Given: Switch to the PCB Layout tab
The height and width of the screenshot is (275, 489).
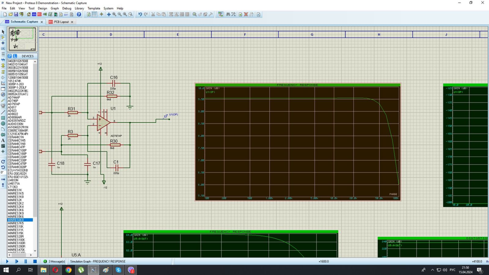Looking at the screenshot, I should tap(61, 22).
